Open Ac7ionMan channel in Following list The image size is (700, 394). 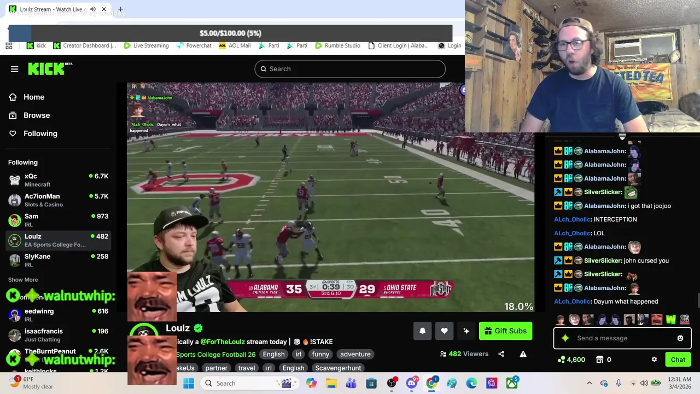59,200
